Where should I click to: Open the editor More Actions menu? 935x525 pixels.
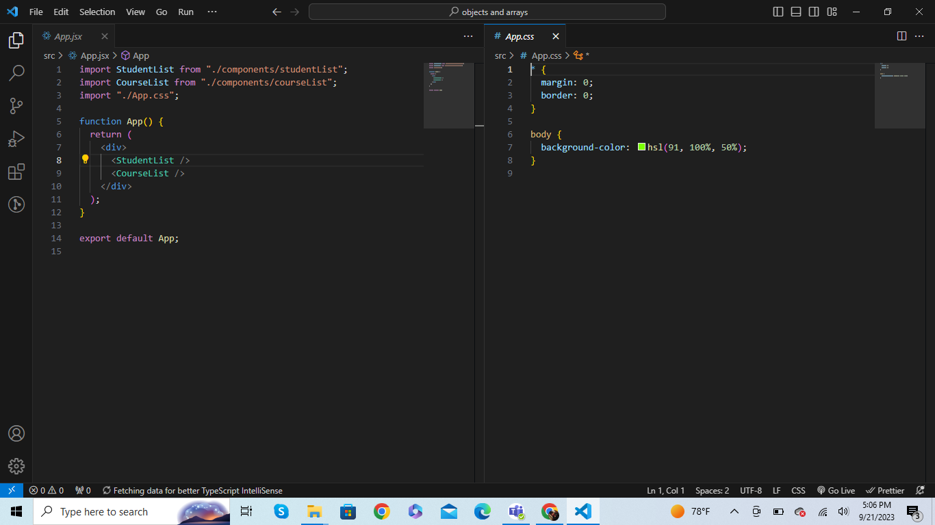(467, 36)
